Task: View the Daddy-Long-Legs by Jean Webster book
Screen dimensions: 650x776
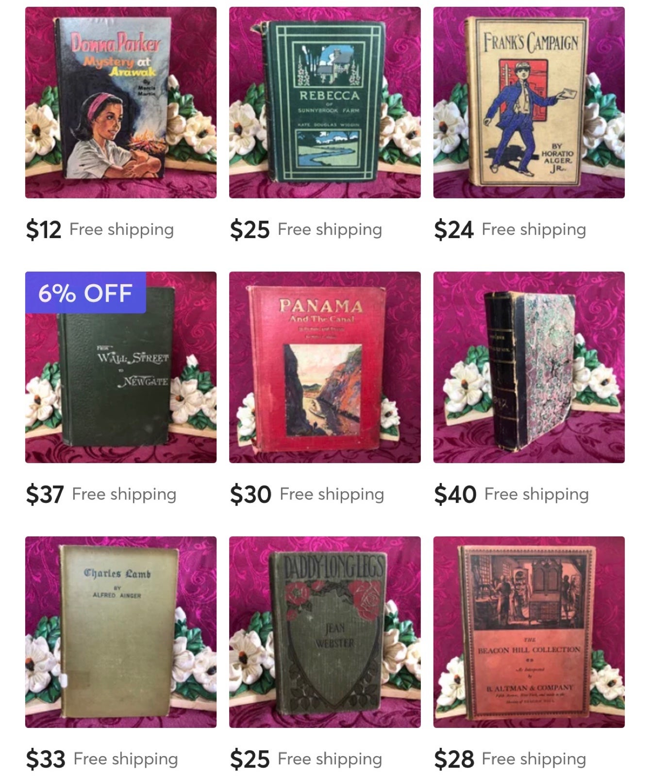Action: pyautogui.click(x=325, y=632)
